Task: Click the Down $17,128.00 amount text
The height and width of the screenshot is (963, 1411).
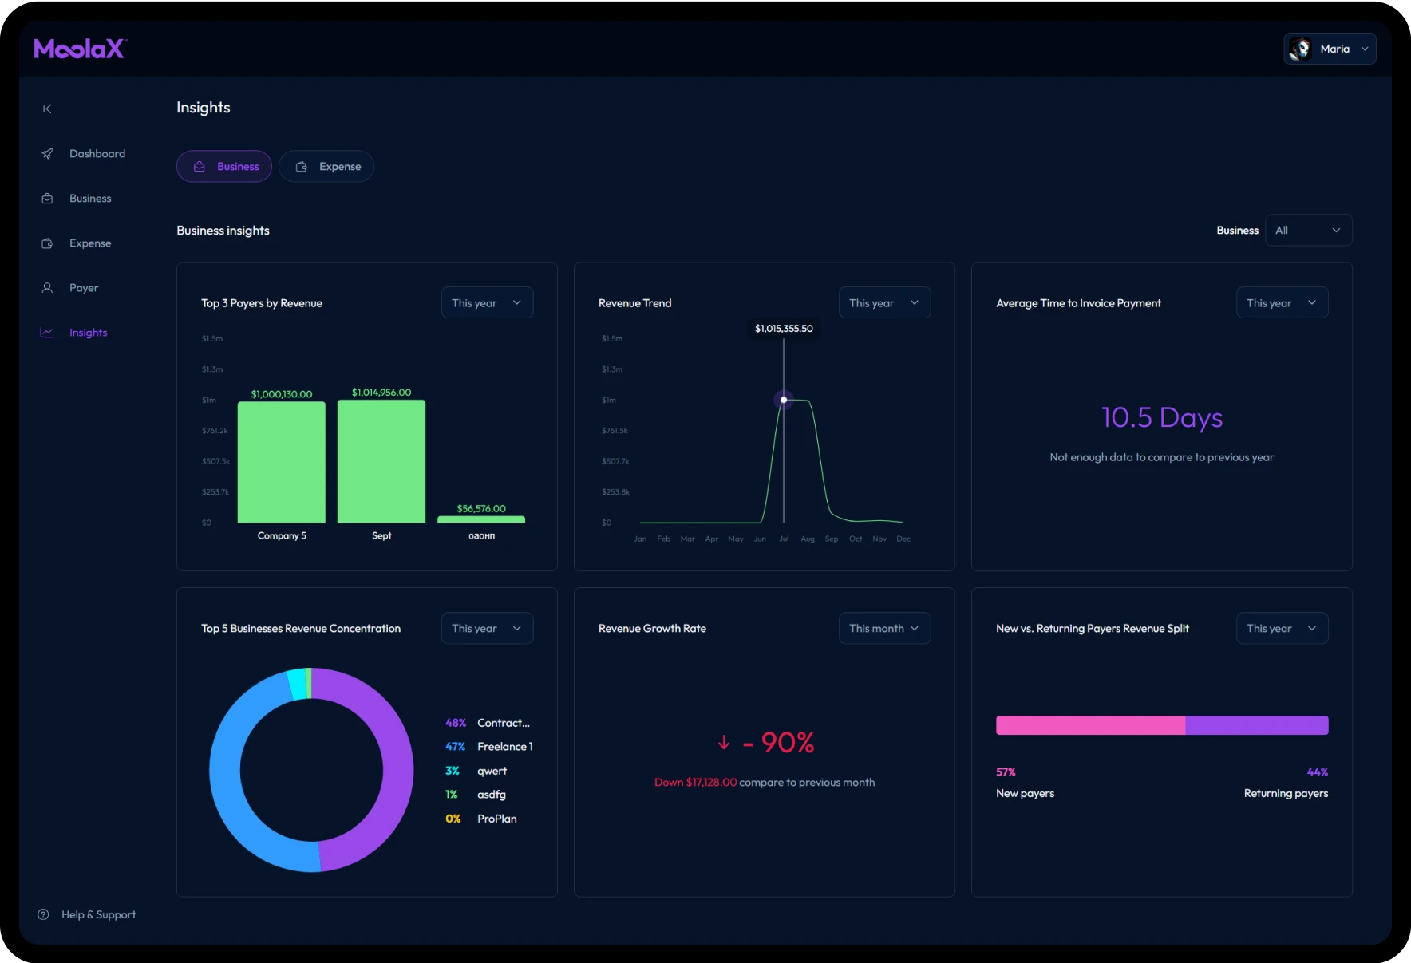Action: (x=696, y=783)
